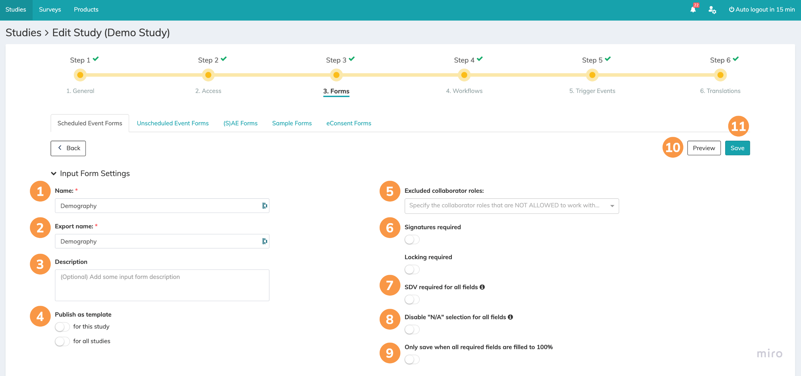Collapse the Input Form Settings section
The image size is (801, 376).
click(x=54, y=173)
